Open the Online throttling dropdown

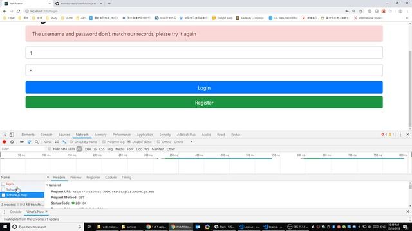(183, 142)
